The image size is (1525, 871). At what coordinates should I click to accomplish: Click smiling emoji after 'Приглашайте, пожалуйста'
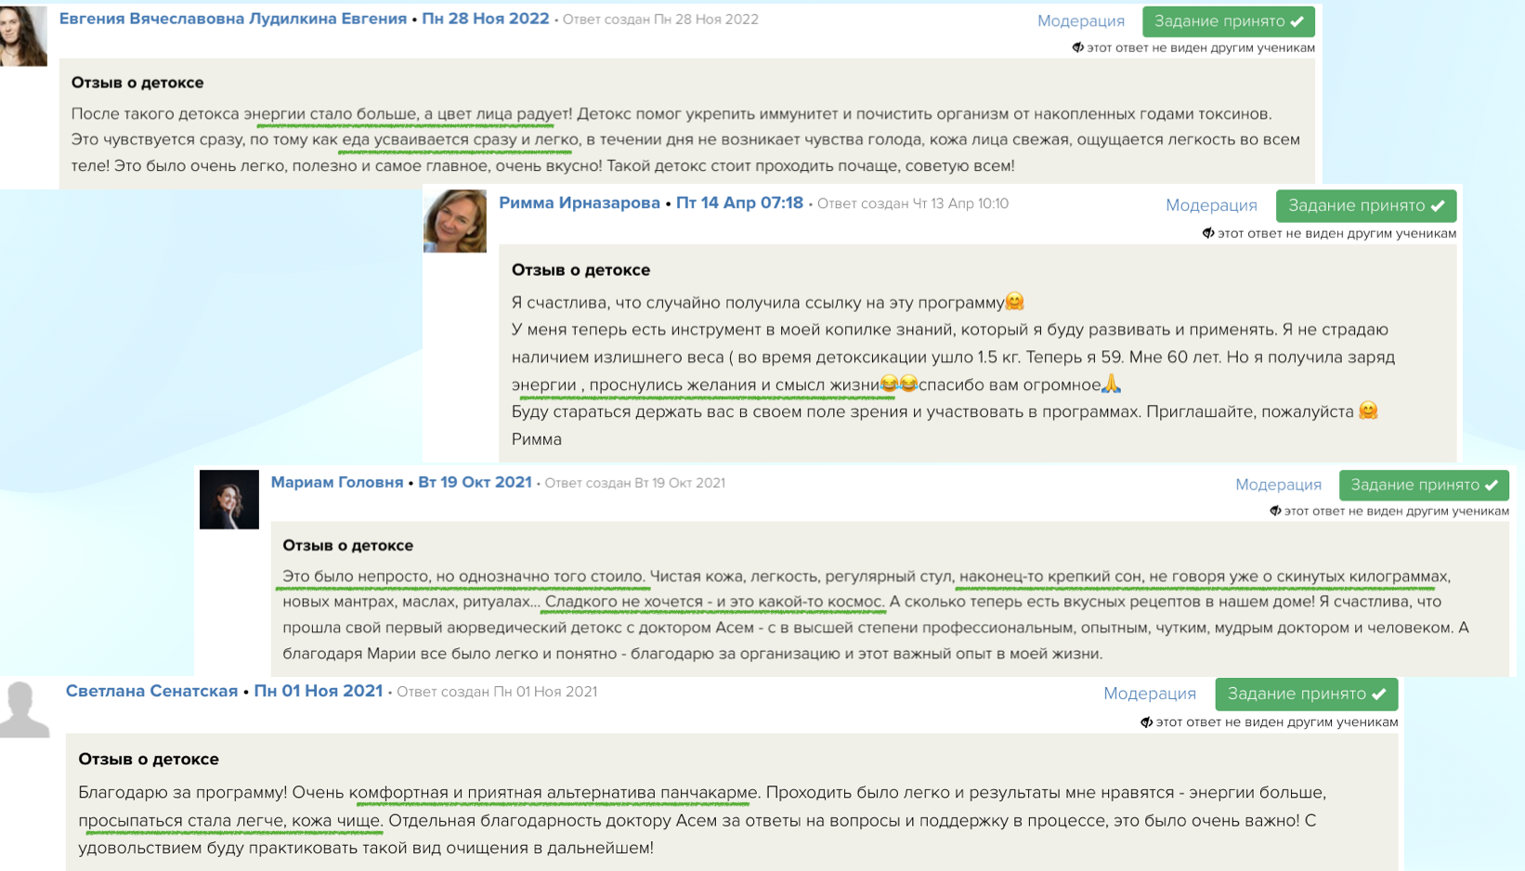coord(1368,410)
